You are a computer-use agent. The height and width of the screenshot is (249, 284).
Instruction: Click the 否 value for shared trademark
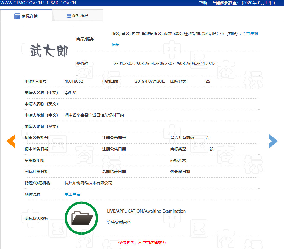point(208,138)
